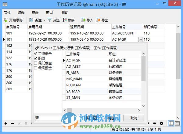Click the 取消 button in fkey1 popup

[x=134, y=118]
